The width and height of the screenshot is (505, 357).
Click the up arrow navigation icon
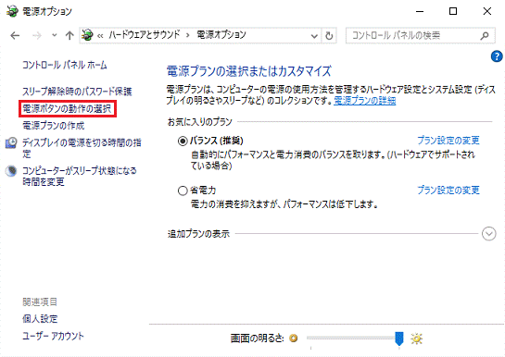69,35
